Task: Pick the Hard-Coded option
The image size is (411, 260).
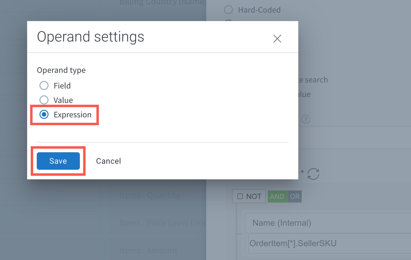Action: [228, 10]
